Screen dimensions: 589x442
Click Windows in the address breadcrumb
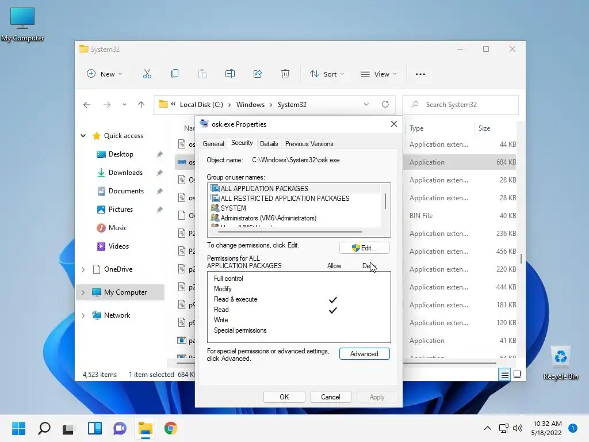pos(250,105)
